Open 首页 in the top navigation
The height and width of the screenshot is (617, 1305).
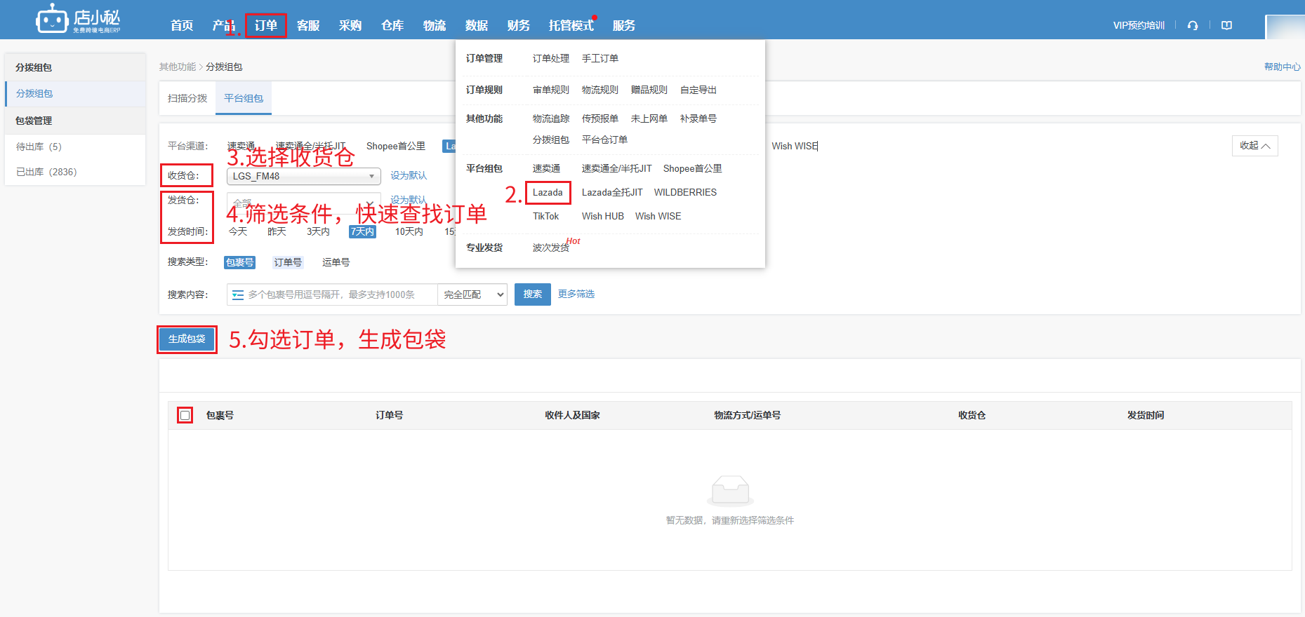click(182, 25)
